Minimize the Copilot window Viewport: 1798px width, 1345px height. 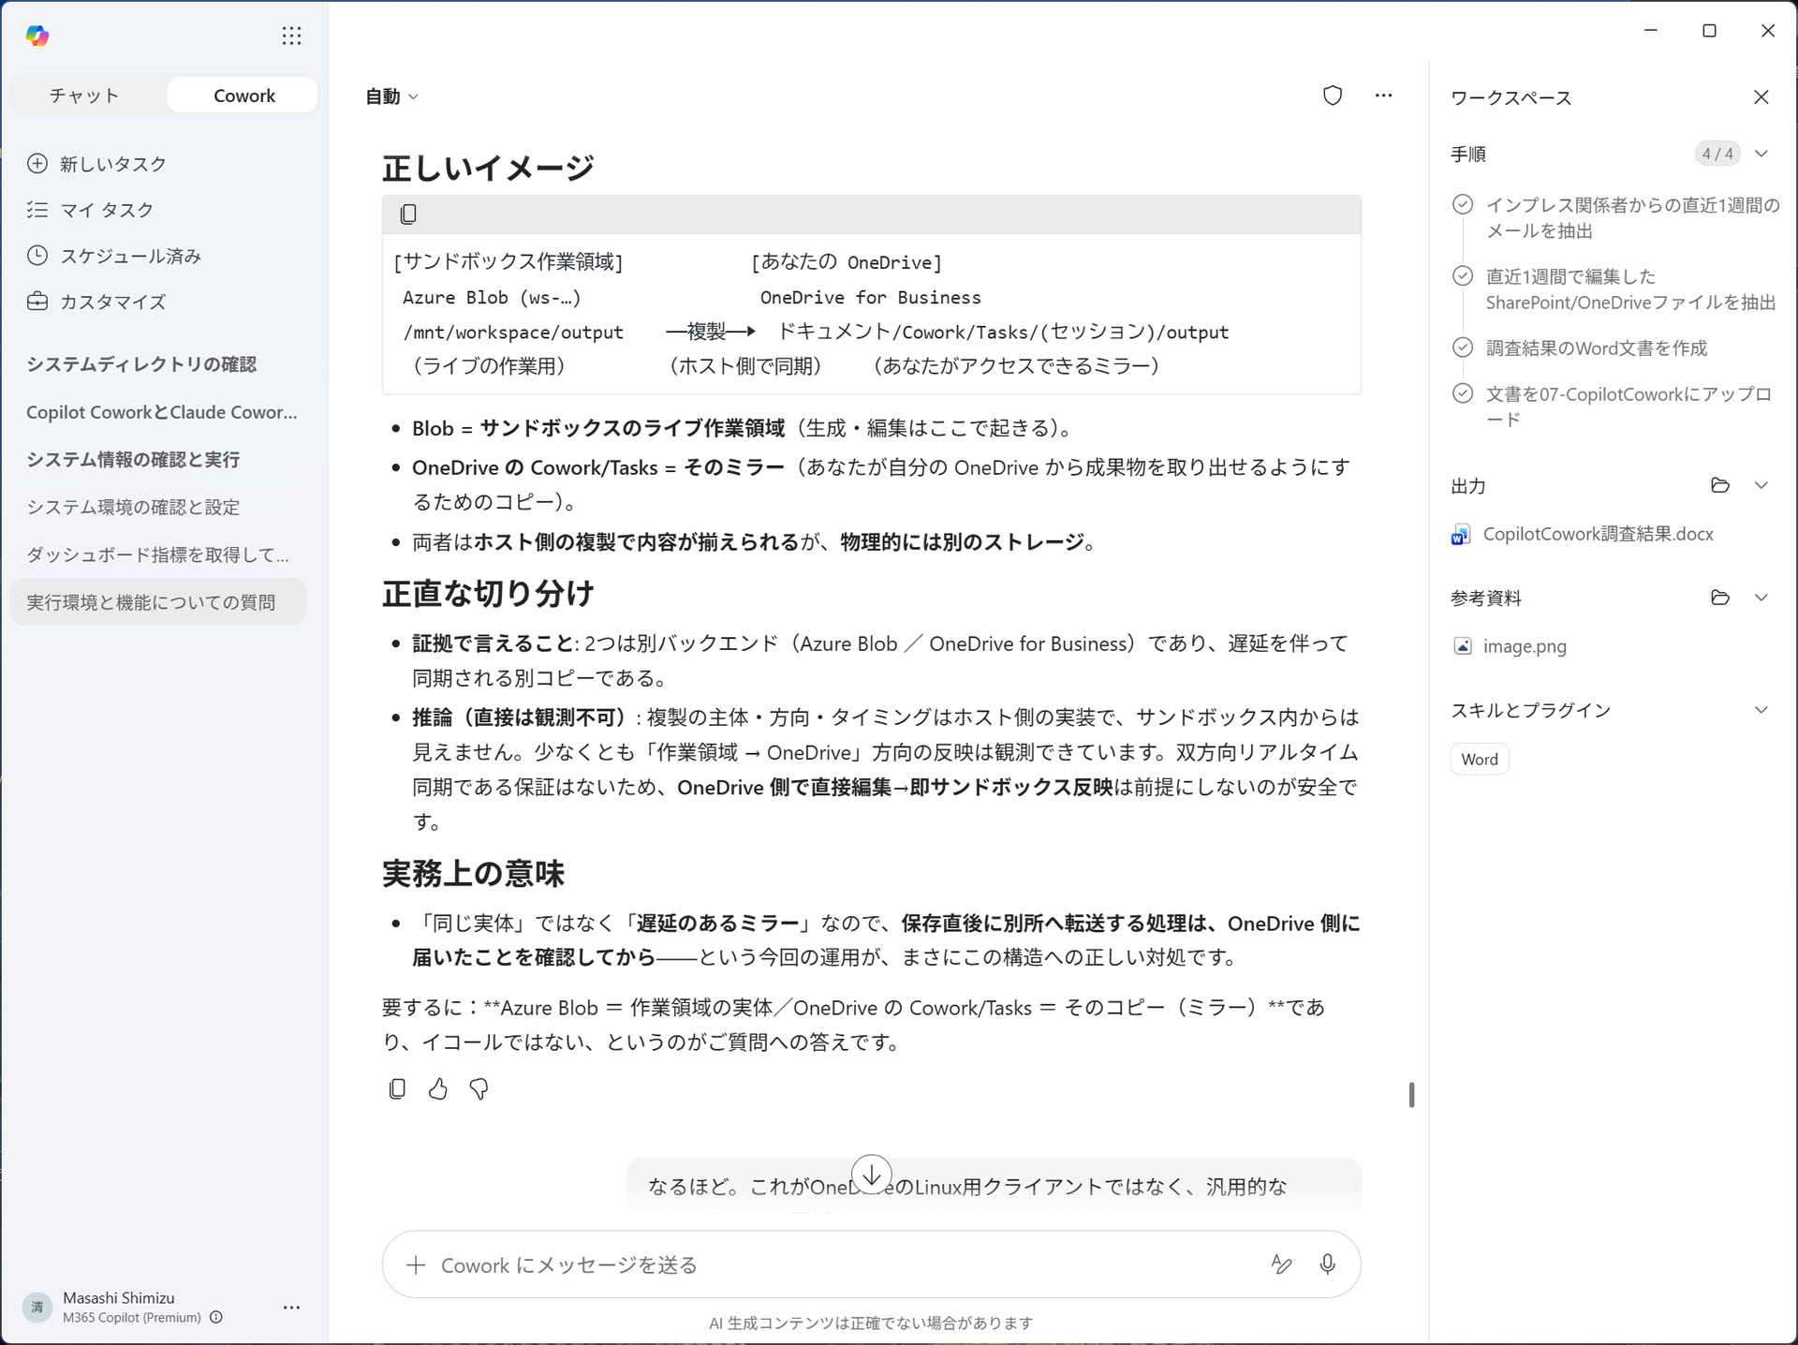point(1651,31)
